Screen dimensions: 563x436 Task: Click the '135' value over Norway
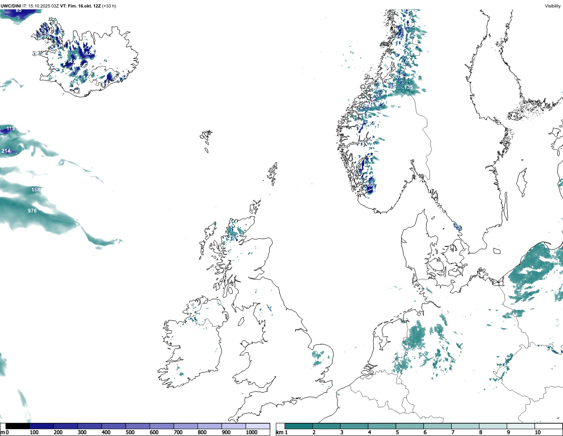click(409, 87)
